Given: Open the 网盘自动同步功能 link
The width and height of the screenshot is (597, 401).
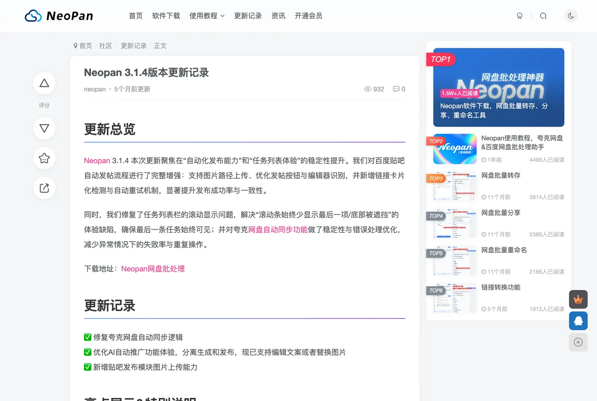Looking at the screenshot, I should [278, 229].
